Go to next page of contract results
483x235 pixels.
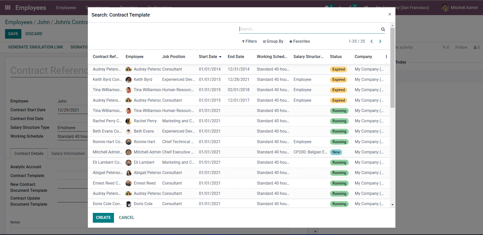(380, 41)
